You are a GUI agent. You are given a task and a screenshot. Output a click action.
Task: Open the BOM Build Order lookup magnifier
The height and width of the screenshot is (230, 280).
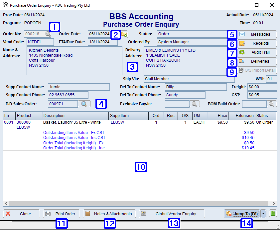[x=272, y=104]
